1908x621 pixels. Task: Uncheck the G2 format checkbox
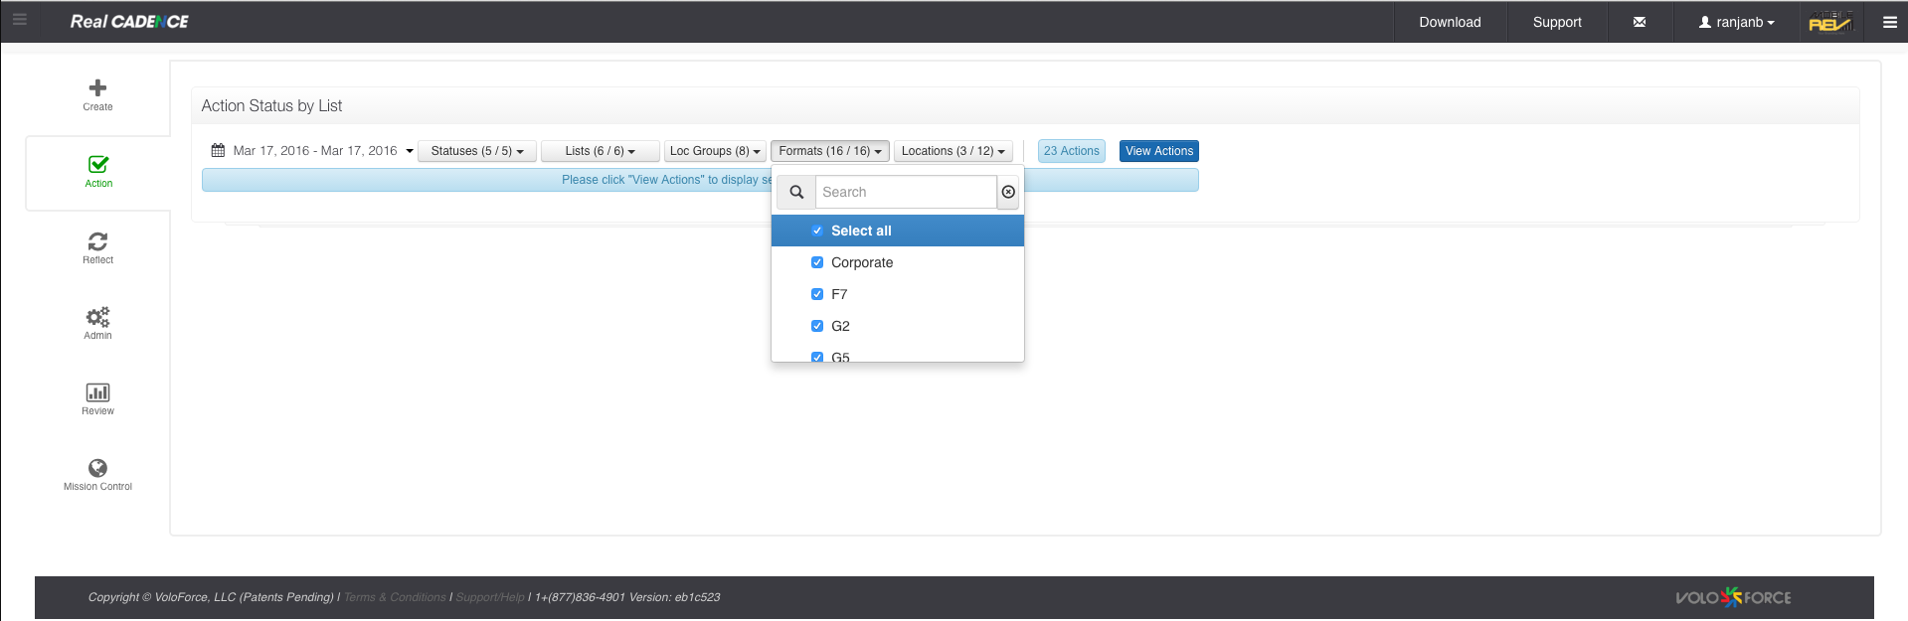(x=817, y=326)
